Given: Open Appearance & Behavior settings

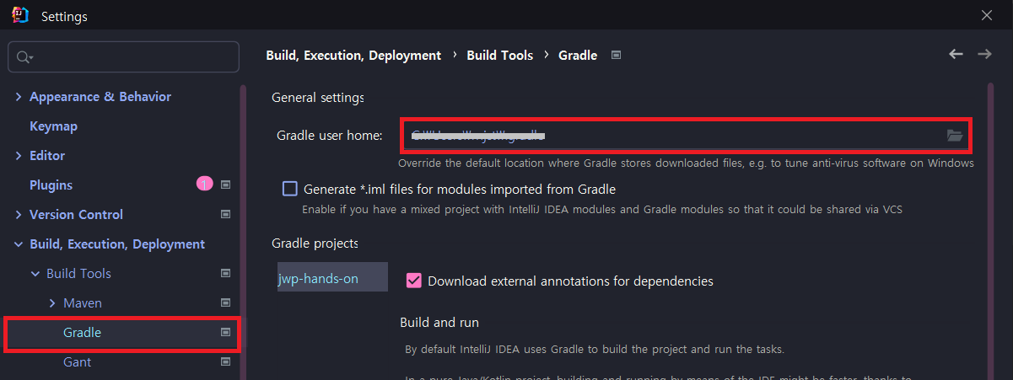Looking at the screenshot, I should point(100,96).
